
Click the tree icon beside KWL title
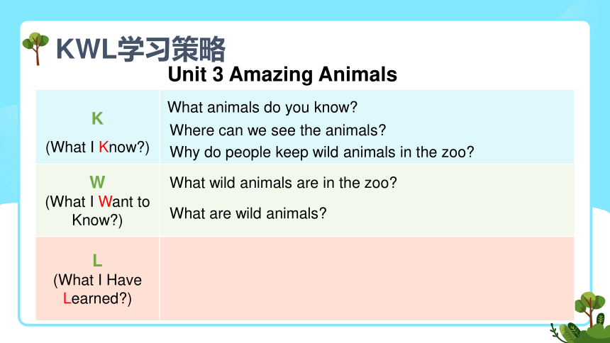pyautogui.click(x=35, y=49)
